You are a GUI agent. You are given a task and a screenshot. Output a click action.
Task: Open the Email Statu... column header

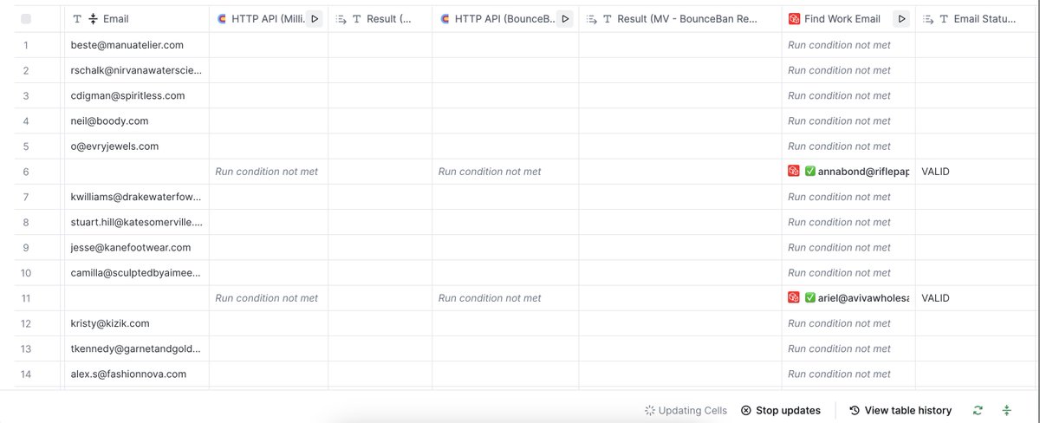[978, 18]
